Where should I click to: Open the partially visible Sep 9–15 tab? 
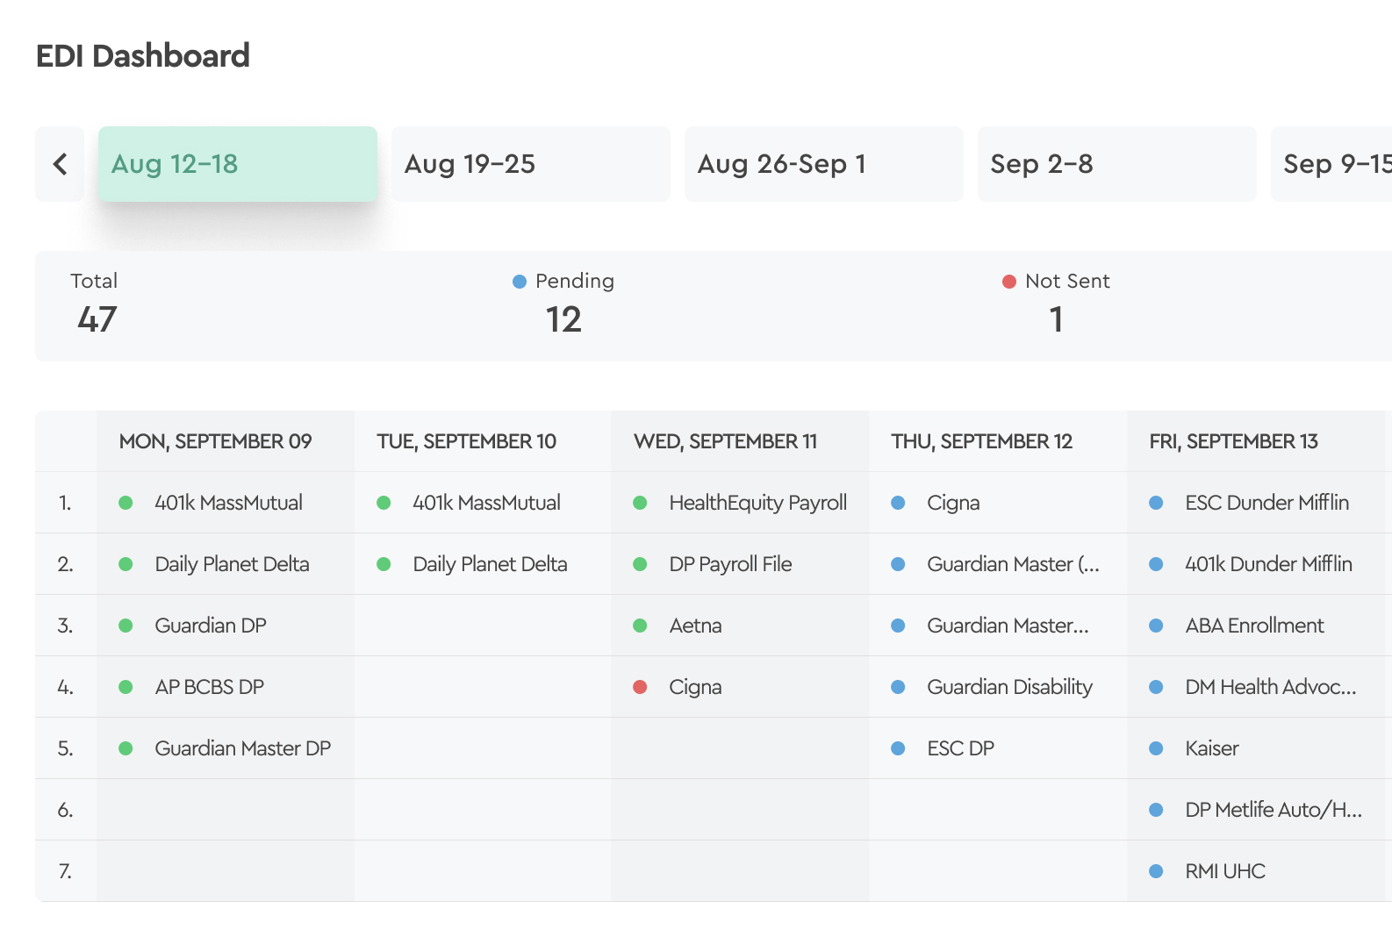click(x=1331, y=164)
